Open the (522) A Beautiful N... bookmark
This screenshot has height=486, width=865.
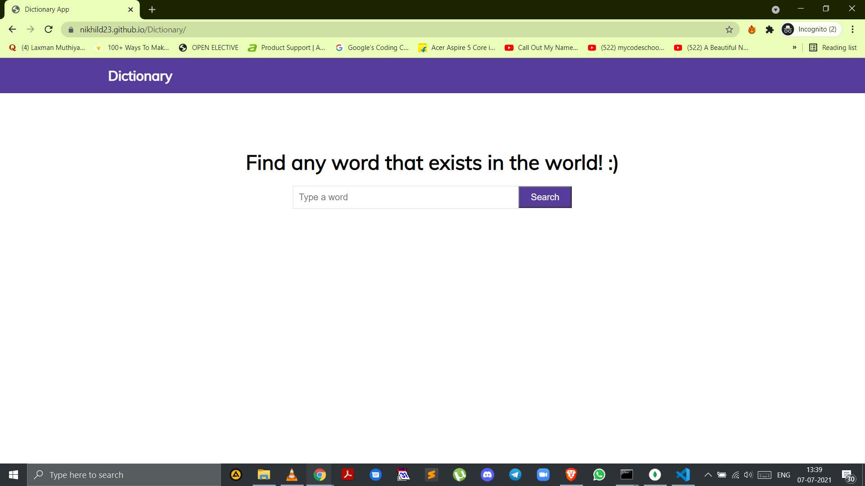[x=711, y=48]
